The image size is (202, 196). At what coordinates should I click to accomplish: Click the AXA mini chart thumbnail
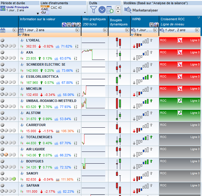(93, 55)
